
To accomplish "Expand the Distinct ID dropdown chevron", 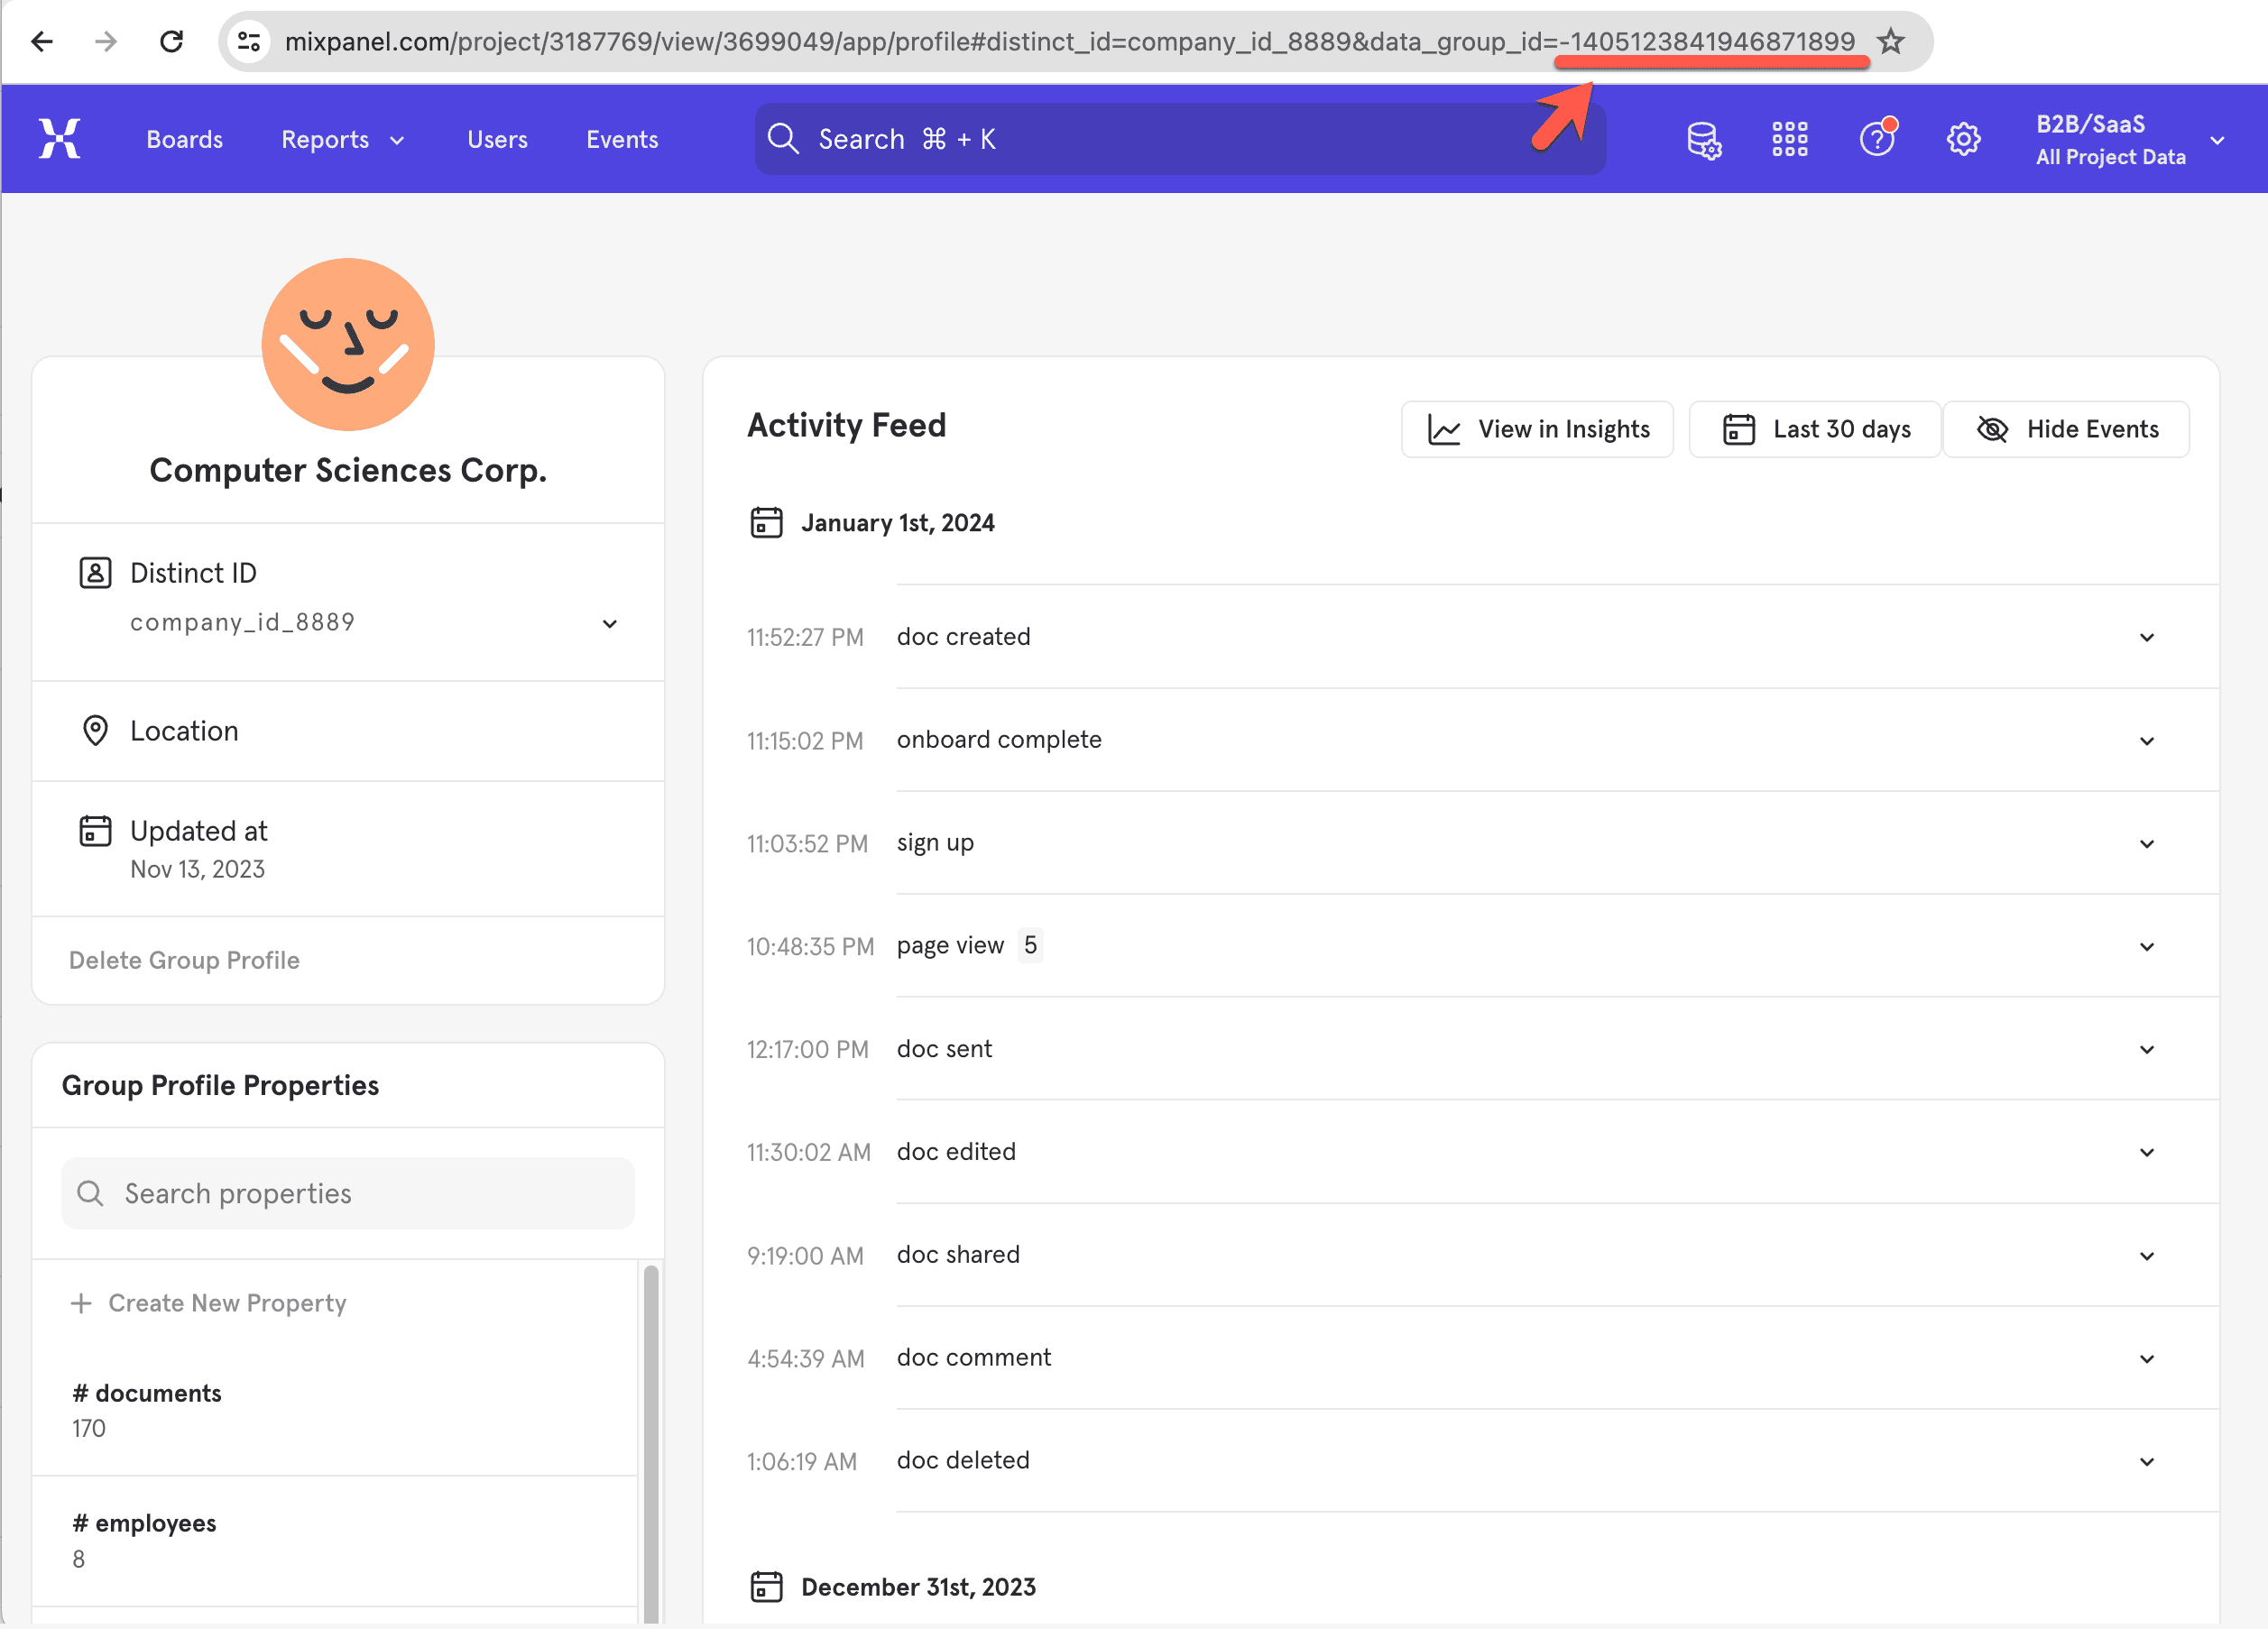I will 609,624.
